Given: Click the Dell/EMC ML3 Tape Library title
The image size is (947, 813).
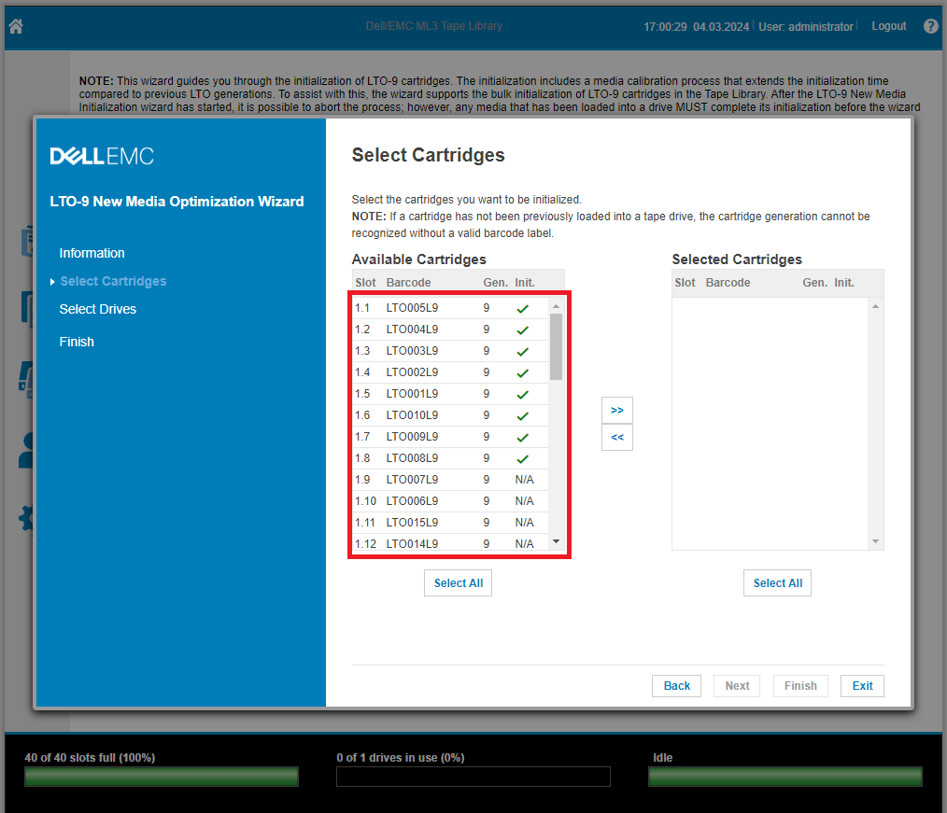Looking at the screenshot, I should click(433, 26).
